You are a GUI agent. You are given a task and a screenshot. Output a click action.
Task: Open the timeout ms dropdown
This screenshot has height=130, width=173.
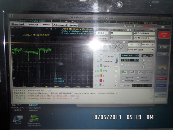(151, 45)
